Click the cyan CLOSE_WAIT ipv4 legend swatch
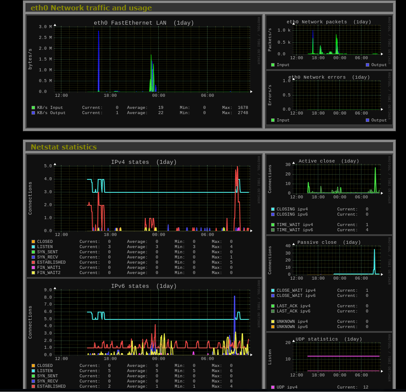This screenshot has height=392, width=406. pos(273,290)
